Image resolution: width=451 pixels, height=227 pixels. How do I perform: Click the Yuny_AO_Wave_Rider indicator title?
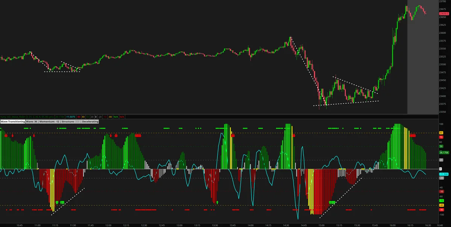27,117
